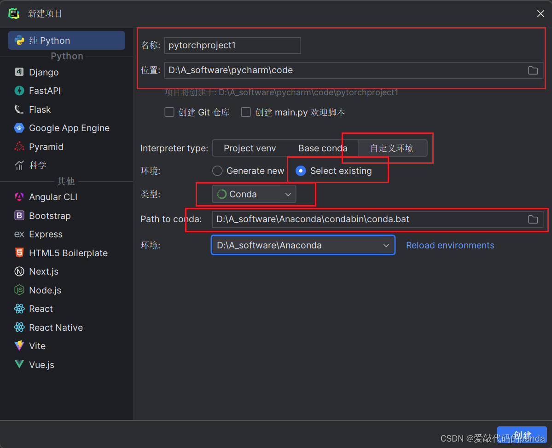Browse folder for project location

pos(533,70)
